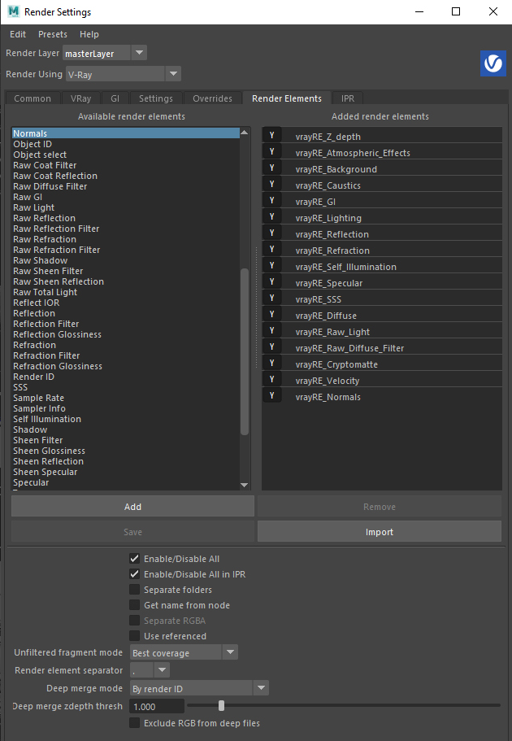Image resolution: width=512 pixels, height=741 pixels.
Task: Toggle the Y icon for vrayRE_Reflection
Action: pos(272,233)
